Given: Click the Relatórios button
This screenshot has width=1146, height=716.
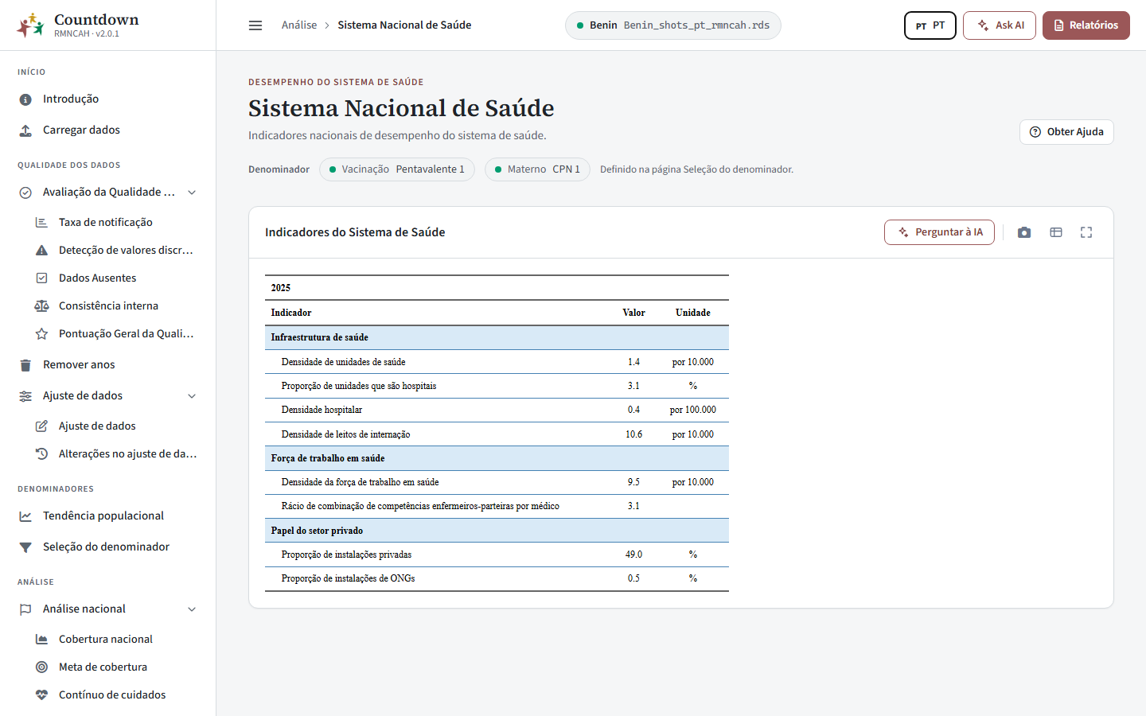Looking at the screenshot, I should pos(1086,25).
